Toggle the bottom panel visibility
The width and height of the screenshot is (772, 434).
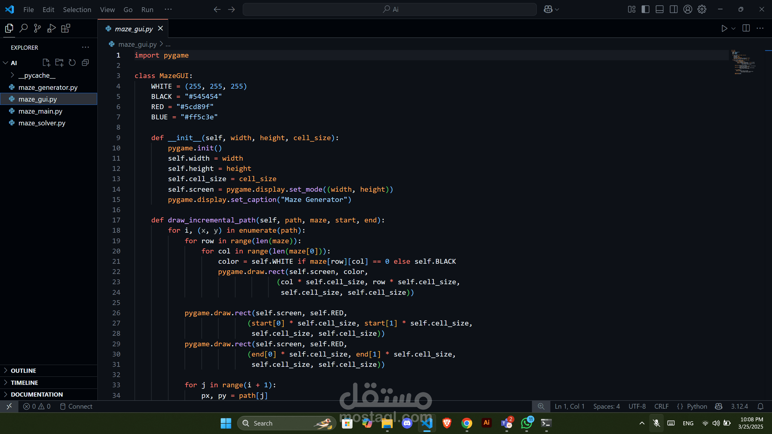(x=660, y=9)
